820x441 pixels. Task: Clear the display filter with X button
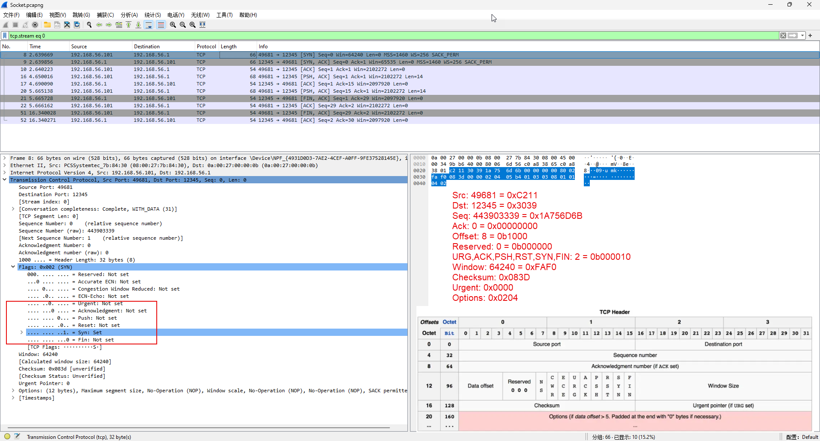point(783,35)
